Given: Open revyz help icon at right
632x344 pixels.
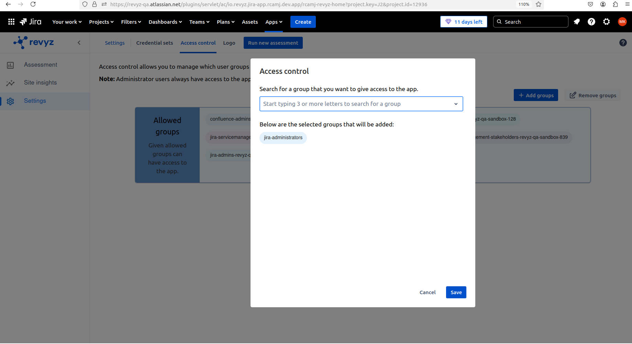Looking at the screenshot, I should pyautogui.click(x=623, y=43).
